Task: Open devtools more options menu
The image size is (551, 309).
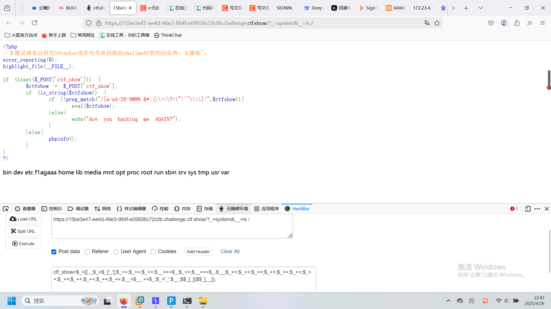Action: click(x=537, y=209)
